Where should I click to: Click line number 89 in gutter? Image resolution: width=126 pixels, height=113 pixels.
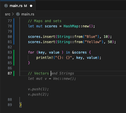click(10, 105)
